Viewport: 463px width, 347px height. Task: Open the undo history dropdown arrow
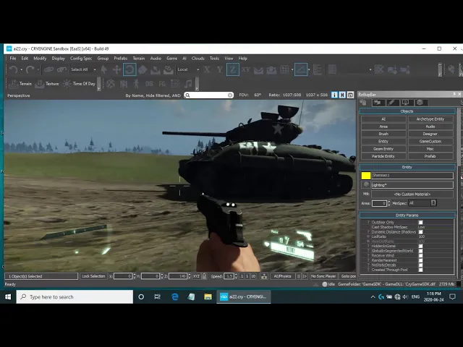click(x=21, y=70)
